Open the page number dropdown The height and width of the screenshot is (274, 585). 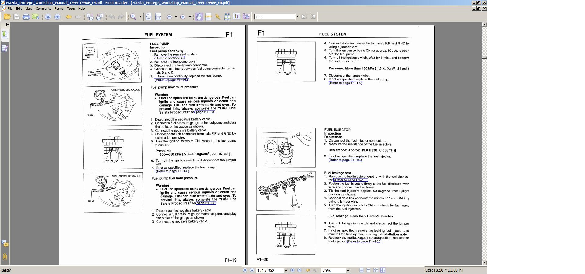click(x=286, y=271)
